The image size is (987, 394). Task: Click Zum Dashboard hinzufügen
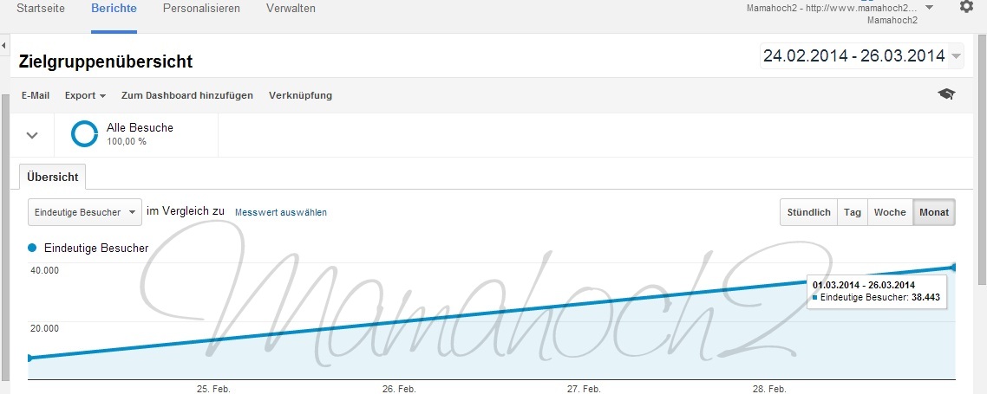[x=187, y=95]
